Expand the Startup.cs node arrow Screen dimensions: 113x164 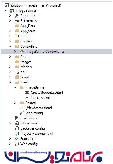click(10, 139)
